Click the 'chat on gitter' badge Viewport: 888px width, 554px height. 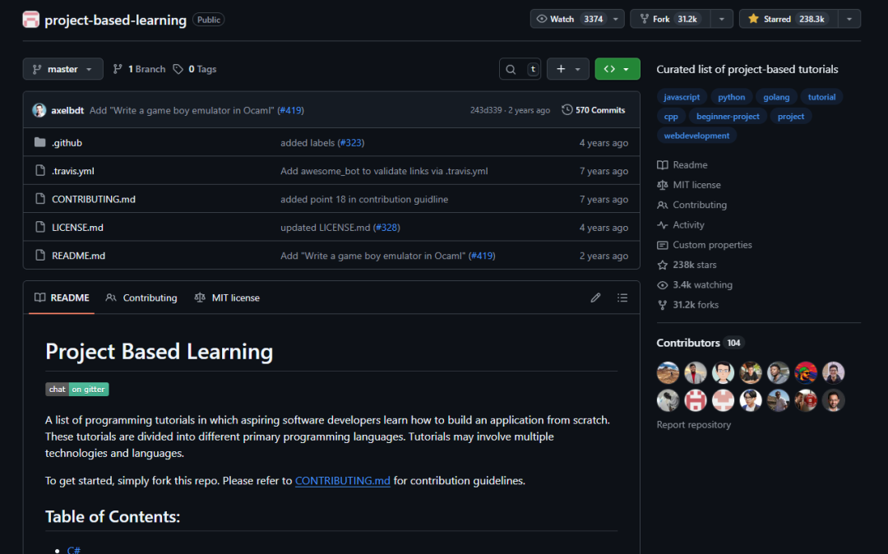[x=77, y=390]
